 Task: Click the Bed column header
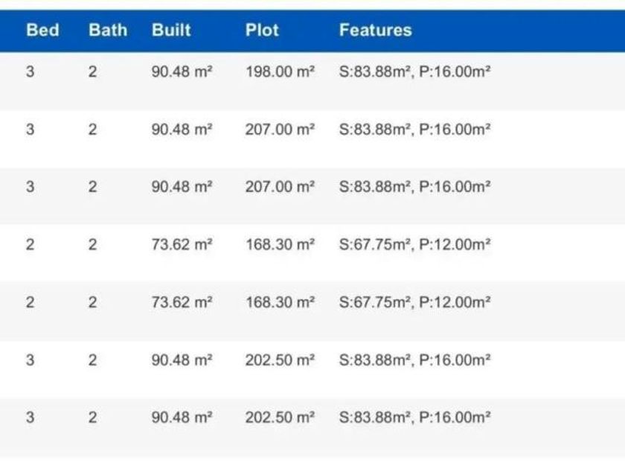click(42, 31)
